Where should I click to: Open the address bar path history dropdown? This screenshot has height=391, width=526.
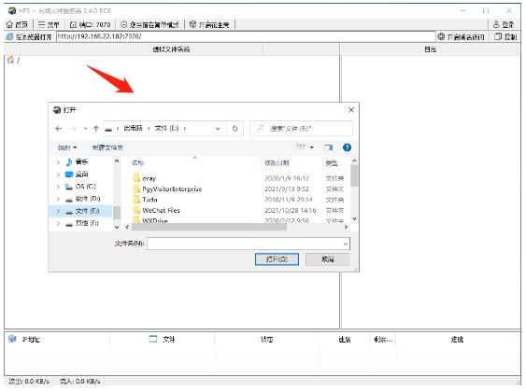click(x=218, y=129)
